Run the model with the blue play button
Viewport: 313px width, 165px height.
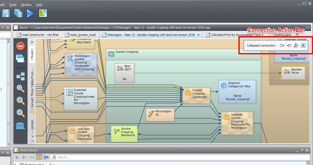[30, 13]
